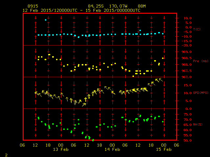Viewport: 210px width, 157px height.
Task: Click the 00 hour label above 14 Feb
Action: 112,145
